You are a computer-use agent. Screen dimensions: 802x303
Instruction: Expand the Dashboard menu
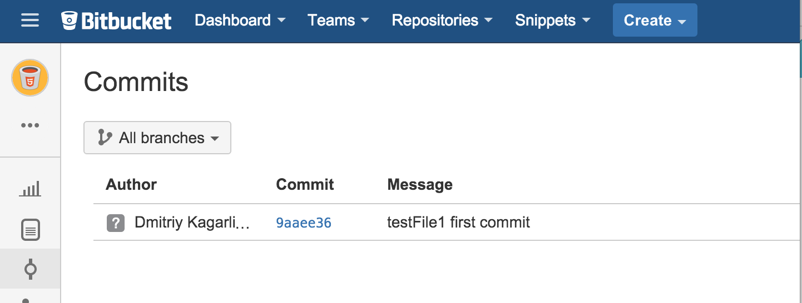[240, 21]
